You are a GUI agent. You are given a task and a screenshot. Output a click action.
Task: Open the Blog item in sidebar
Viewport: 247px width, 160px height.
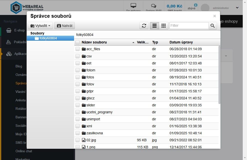point(19,66)
